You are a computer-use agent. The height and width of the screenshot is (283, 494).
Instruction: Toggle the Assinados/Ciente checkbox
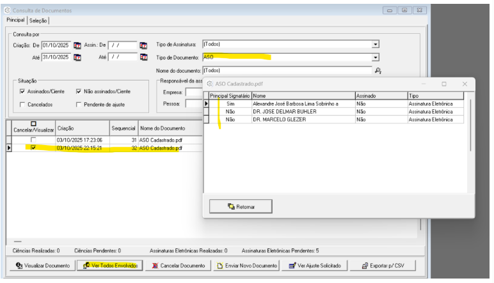click(x=22, y=91)
